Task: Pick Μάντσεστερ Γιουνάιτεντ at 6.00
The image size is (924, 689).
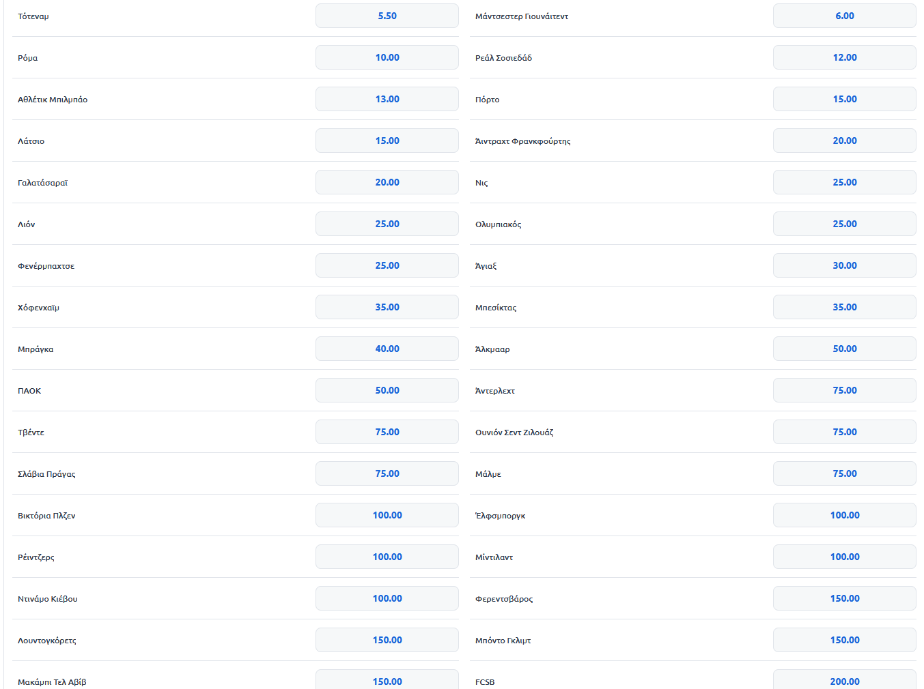Action: 844,15
